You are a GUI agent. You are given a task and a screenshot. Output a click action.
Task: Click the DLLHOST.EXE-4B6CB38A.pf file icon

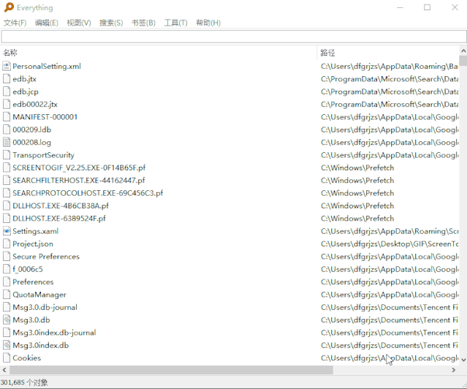coord(7,205)
